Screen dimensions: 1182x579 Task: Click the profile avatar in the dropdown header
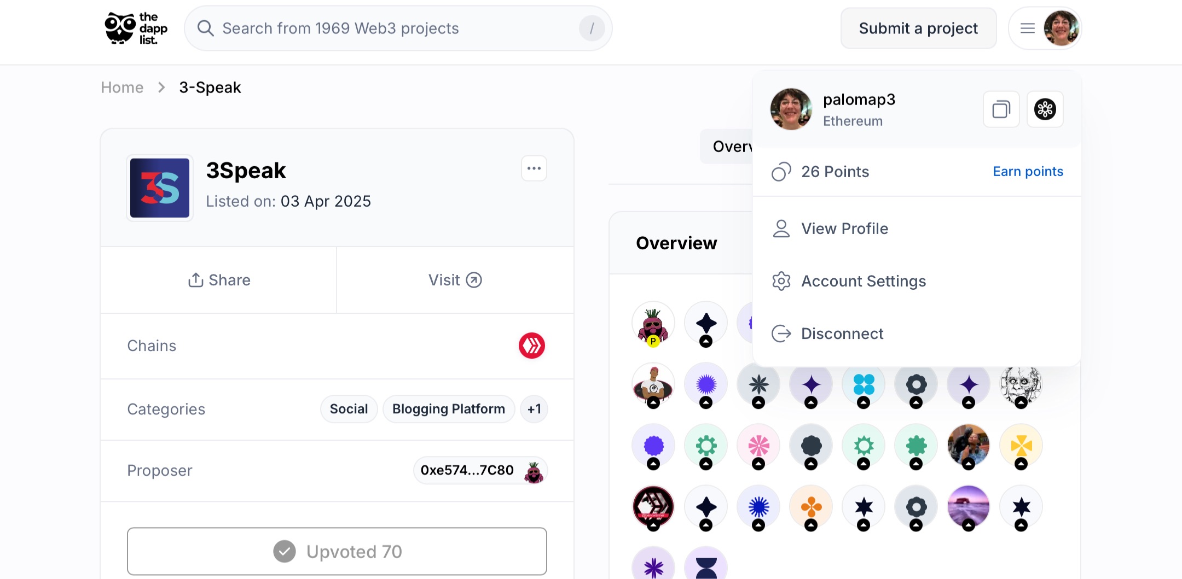point(791,109)
